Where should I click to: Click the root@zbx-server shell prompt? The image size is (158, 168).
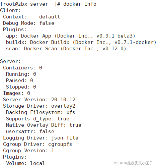(x=30, y=4)
